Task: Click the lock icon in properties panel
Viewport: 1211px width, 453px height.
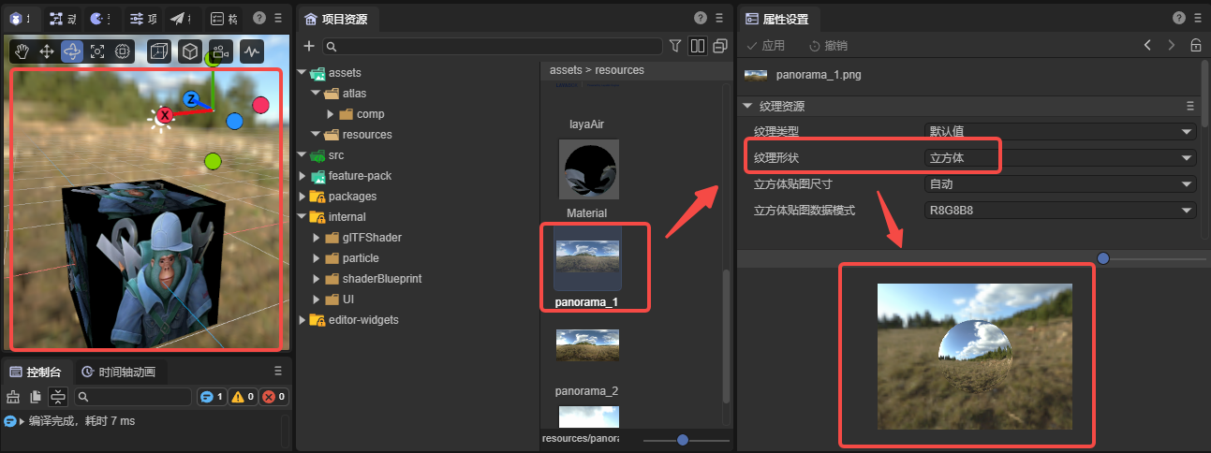Action: (1195, 46)
